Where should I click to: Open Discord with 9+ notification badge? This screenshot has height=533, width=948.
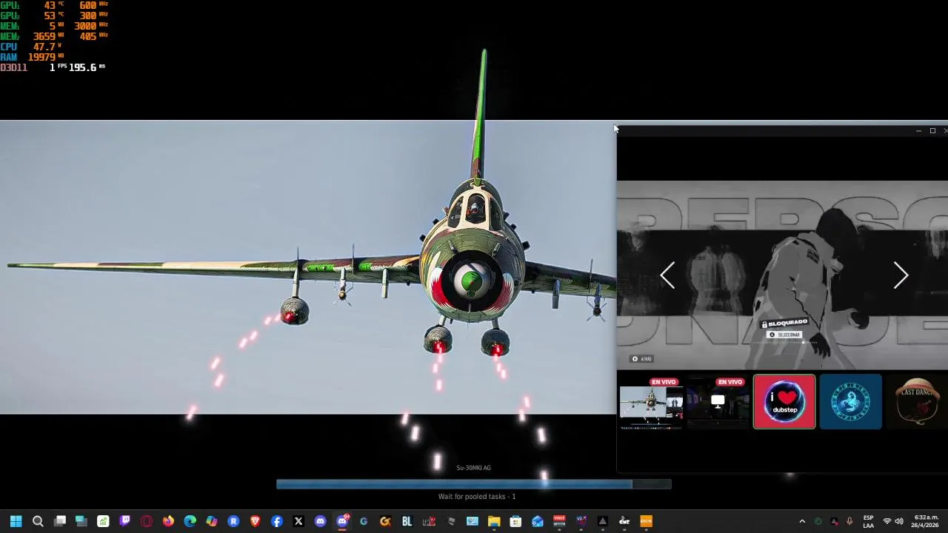(x=342, y=521)
